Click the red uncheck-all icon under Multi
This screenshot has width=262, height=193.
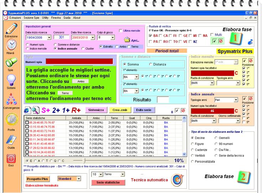coord(221,41)
